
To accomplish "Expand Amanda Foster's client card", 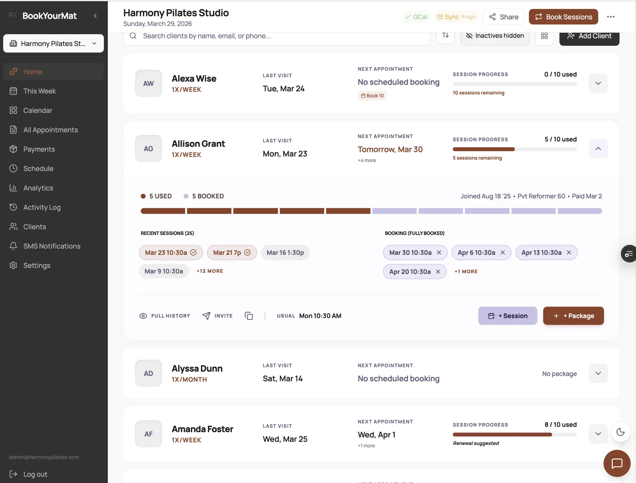I will 598,434.
